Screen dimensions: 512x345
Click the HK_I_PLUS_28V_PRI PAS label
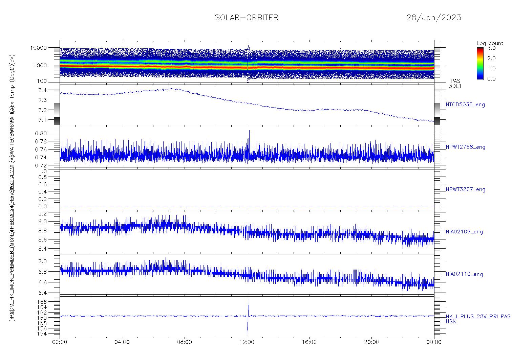(478, 317)
